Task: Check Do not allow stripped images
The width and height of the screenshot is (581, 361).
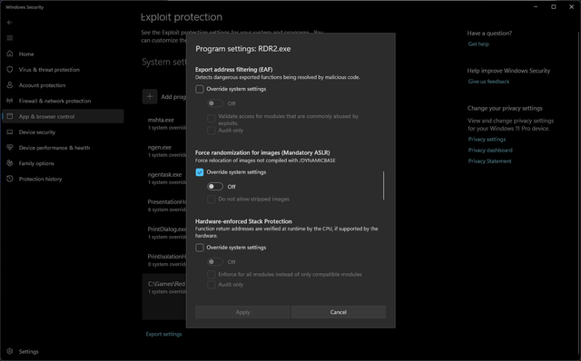Action: (212, 200)
